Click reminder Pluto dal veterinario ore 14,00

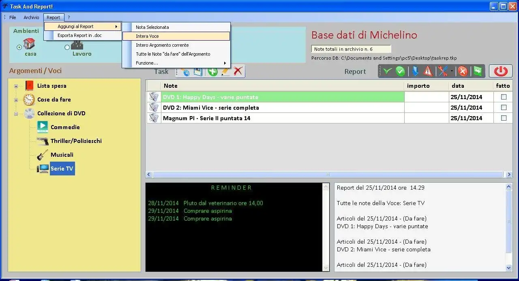pos(223,203)
